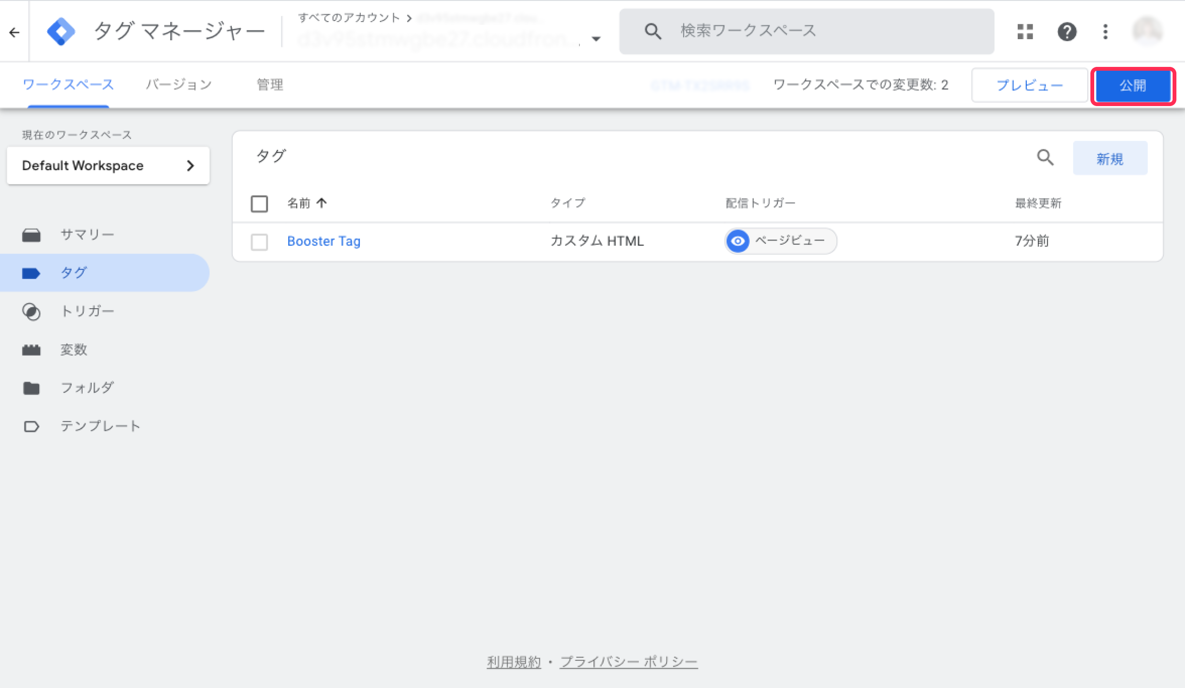The width and height of the screenshot is (1185, 688).
Task: Expand the Default Workspace selector
Action: click(x=108, y=165)
